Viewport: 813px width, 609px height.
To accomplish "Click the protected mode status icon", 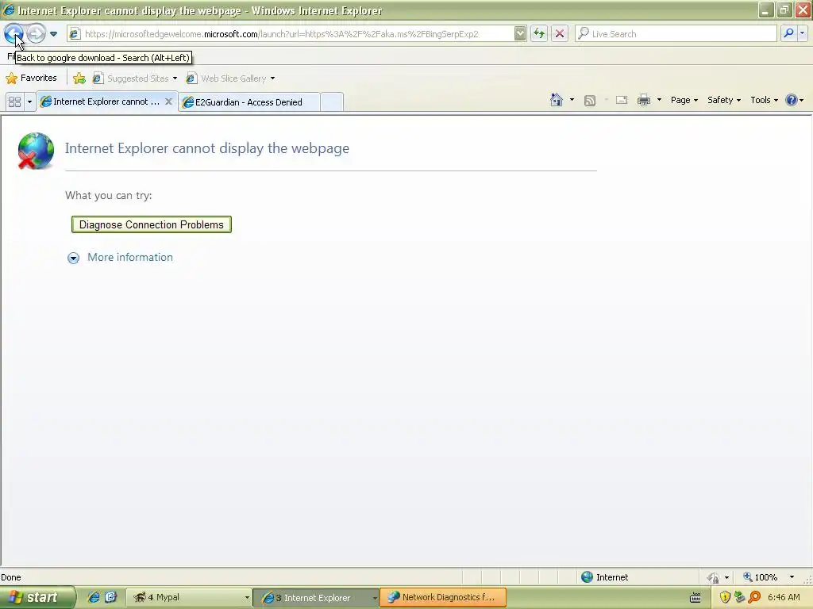I will click(x=714, y=577).
